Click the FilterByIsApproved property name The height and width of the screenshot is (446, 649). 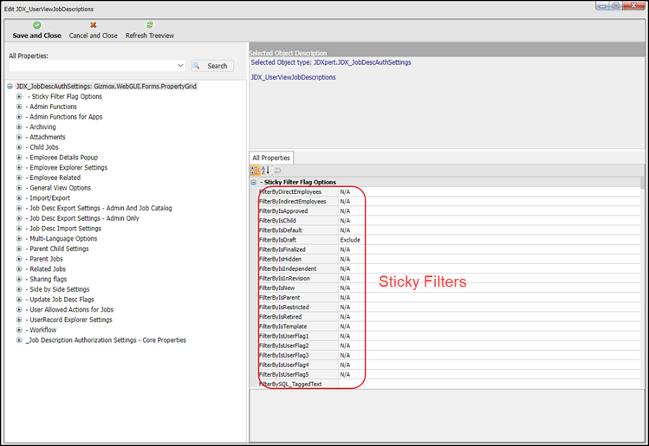click(x=283, y=210)
